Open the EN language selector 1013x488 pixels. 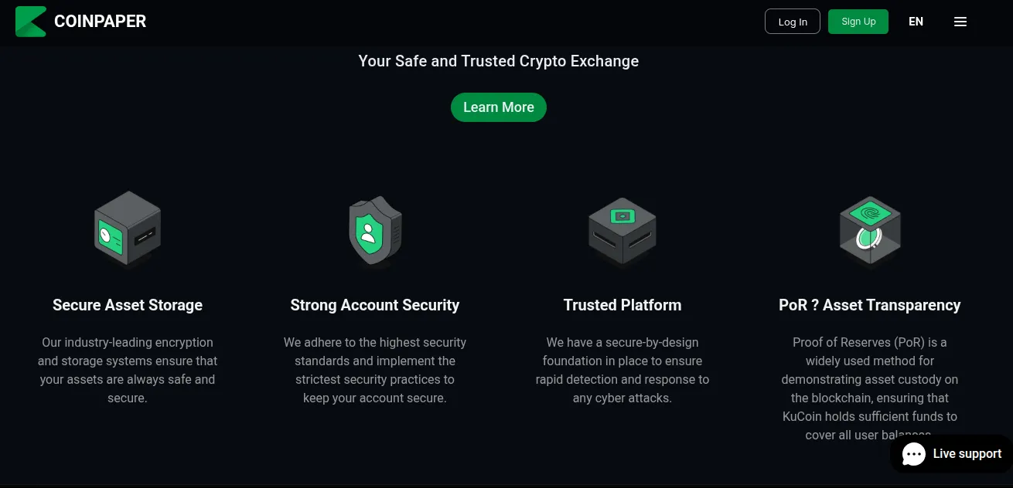point(916,22)
